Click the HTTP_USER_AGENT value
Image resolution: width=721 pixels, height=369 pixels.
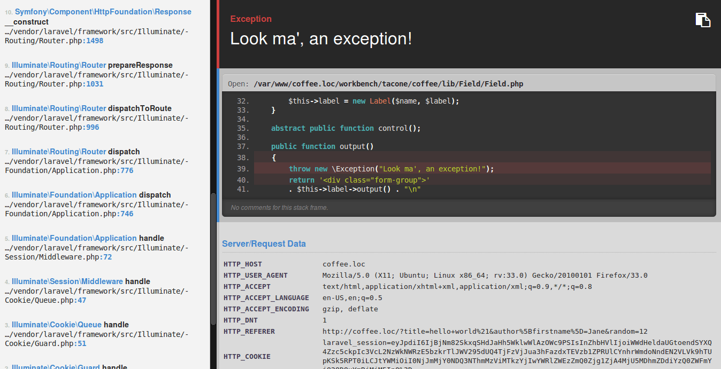[485, 276]
